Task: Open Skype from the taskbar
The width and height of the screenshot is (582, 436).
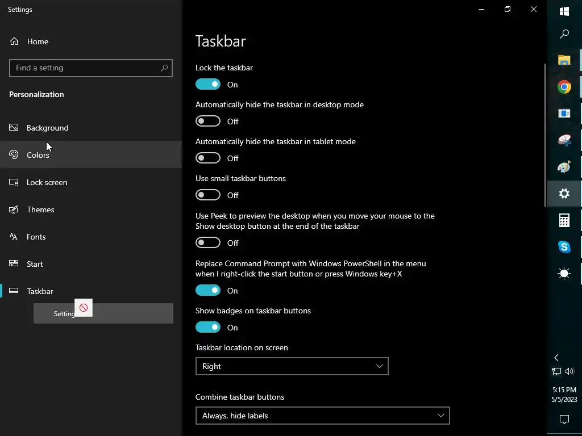Action: pyautogui.click(x=564, y=247)
